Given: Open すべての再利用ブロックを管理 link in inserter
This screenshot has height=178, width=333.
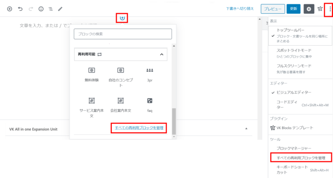Looking at the screenshot, I should [139, 128].
